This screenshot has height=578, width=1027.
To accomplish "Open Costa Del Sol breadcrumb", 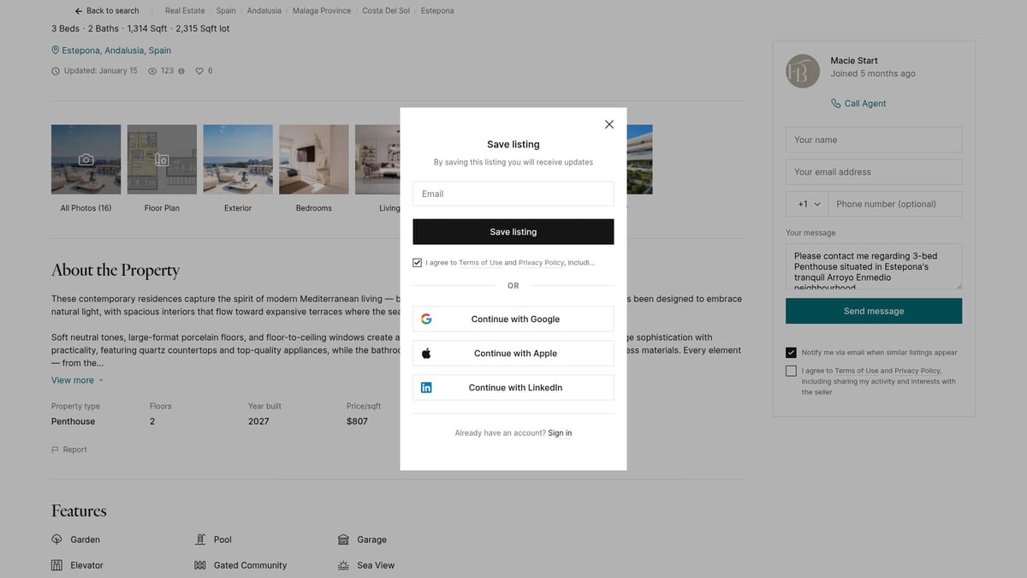I will [x=385, y=11].
